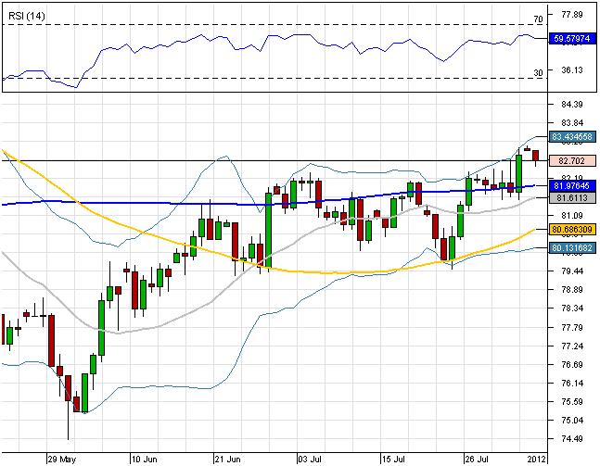Click the 74.49 price axis label
Screen dimensions: 600x466
click(565, 439)
